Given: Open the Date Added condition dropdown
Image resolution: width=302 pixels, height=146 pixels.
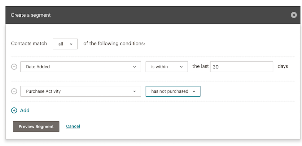Looking at the screenshot, I should click(x=81, y=67).
